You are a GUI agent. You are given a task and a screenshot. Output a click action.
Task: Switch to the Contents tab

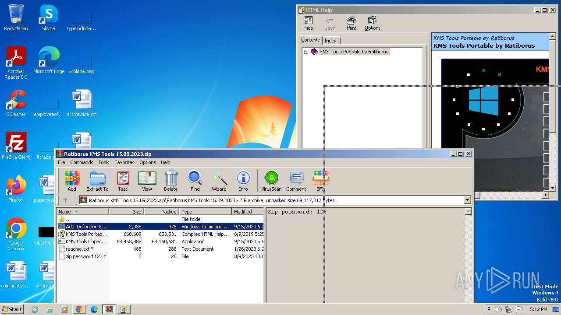[310, 40]
